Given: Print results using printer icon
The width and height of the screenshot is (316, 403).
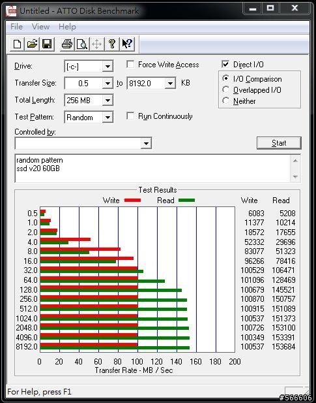Looking at the screenshot, I should (x=67, y=44).
